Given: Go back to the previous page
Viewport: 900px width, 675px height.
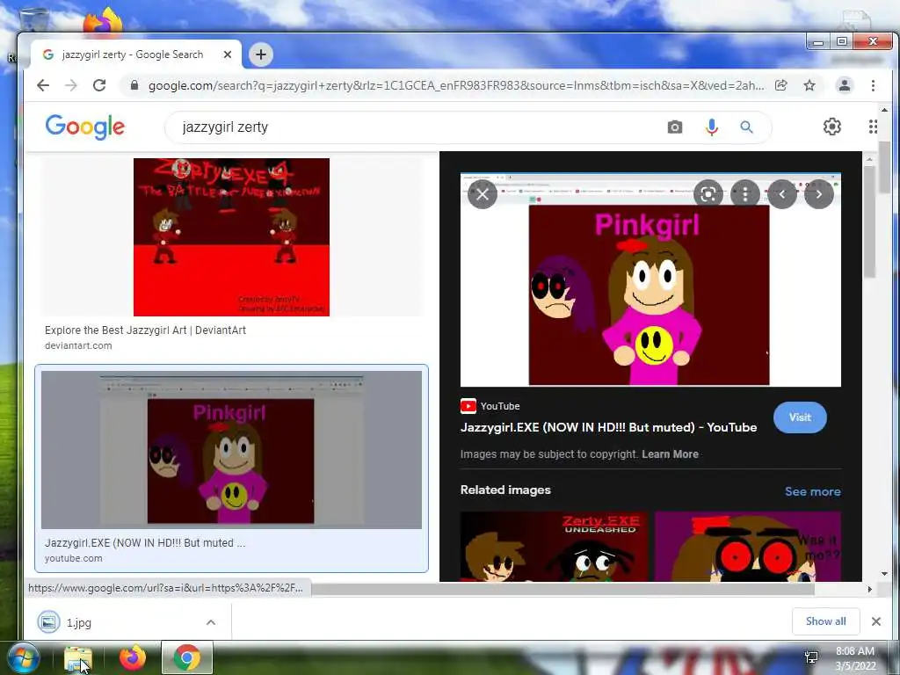Looking at the screenshot, I should pos(43,85).
